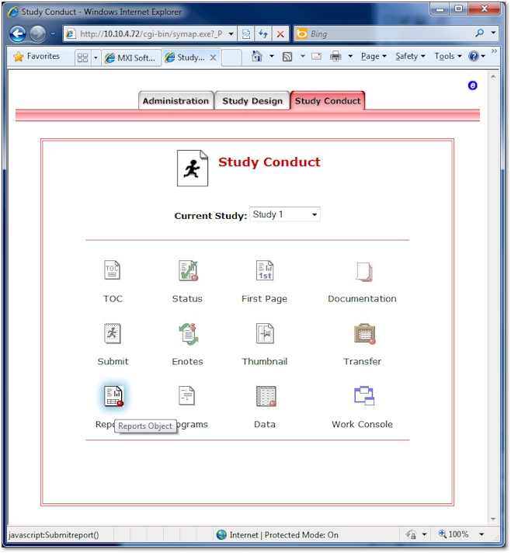
Task: Click the Quick Tabs grid icon
Action: [82, 57]
